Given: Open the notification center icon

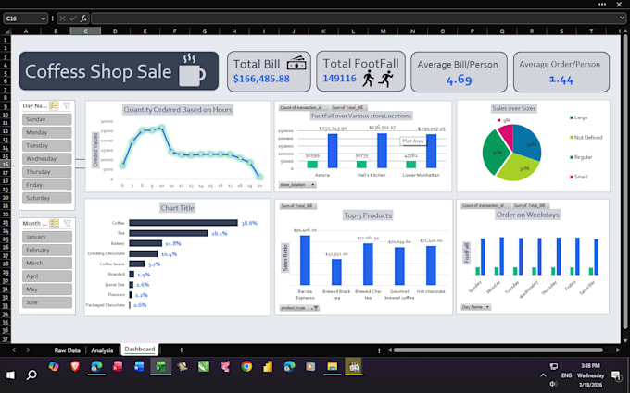Looking at the screenshot, I should click(x=615, y=375).
